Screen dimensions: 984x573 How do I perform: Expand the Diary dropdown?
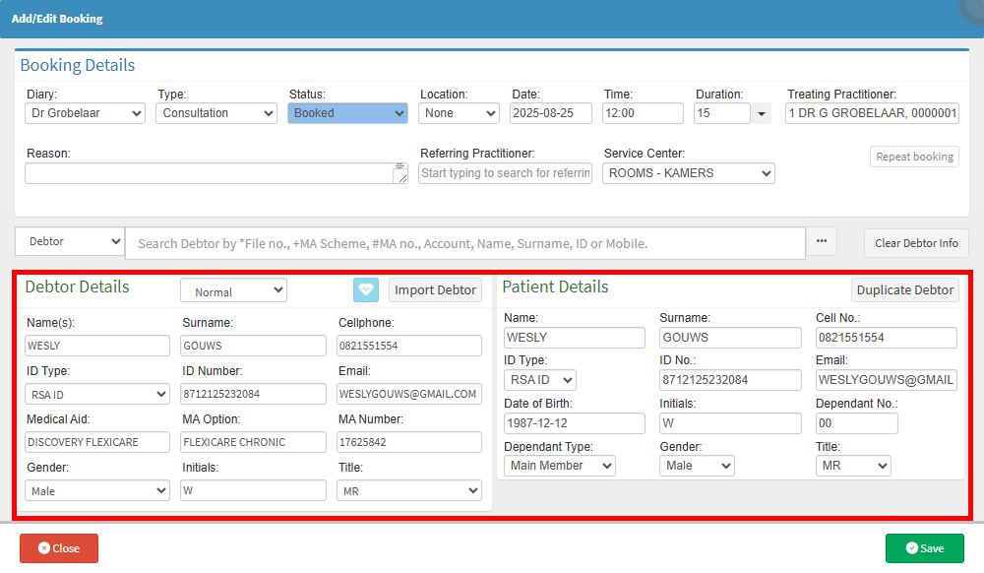point(86,113)
